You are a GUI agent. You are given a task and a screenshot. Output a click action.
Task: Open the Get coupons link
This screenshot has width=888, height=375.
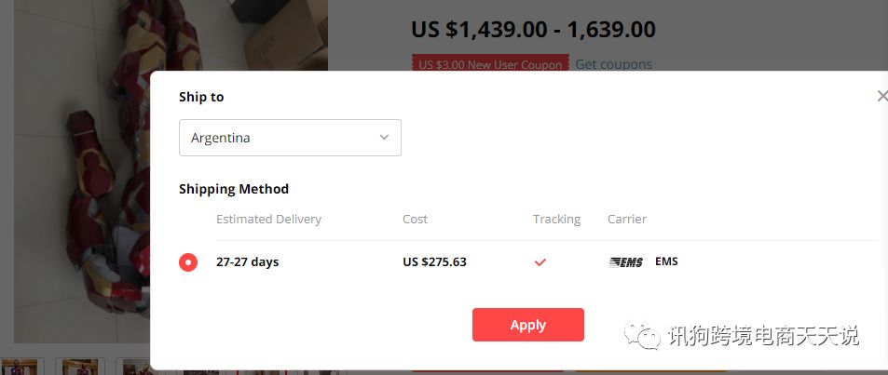(x=613, y=64)
